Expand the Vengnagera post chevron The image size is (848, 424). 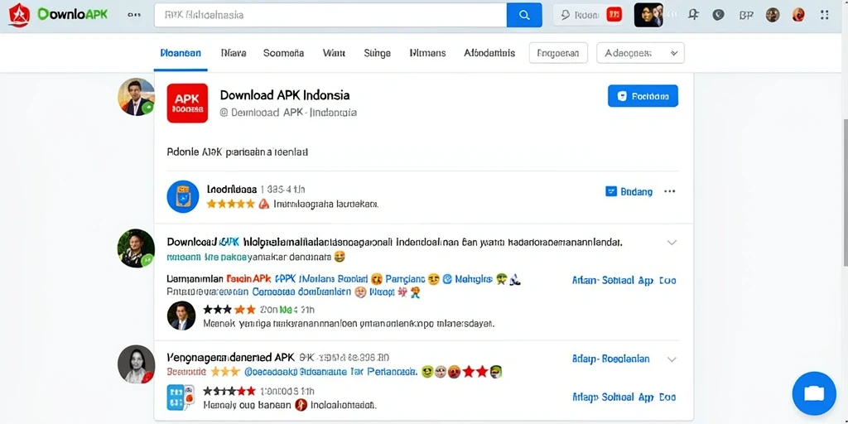[x=672, y=359]
